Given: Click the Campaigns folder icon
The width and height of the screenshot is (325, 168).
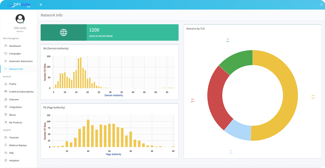Looking at the screenshot, I should tap(6, 53).
